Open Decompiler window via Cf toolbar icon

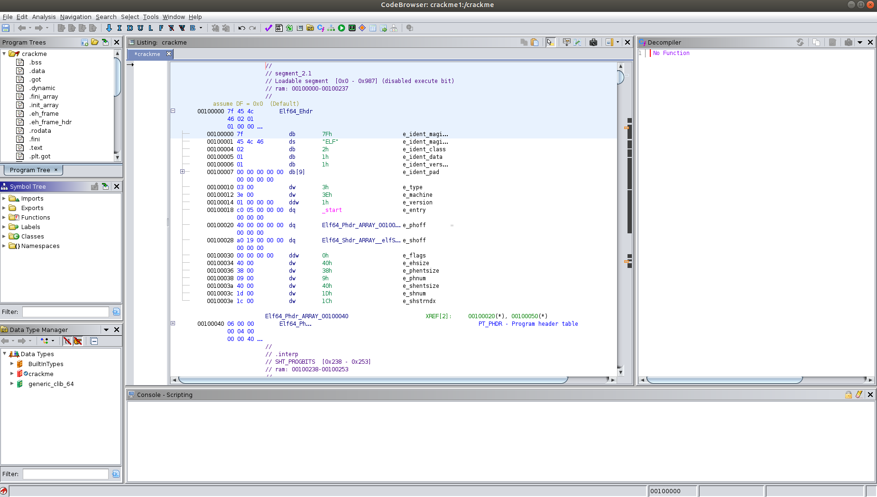(x=321, y=28)
